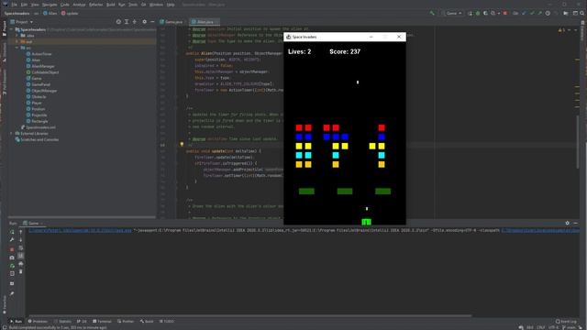Collapse all nodes in Project panel
Screen dimensions: 587x330
click(x=135, y=22)
